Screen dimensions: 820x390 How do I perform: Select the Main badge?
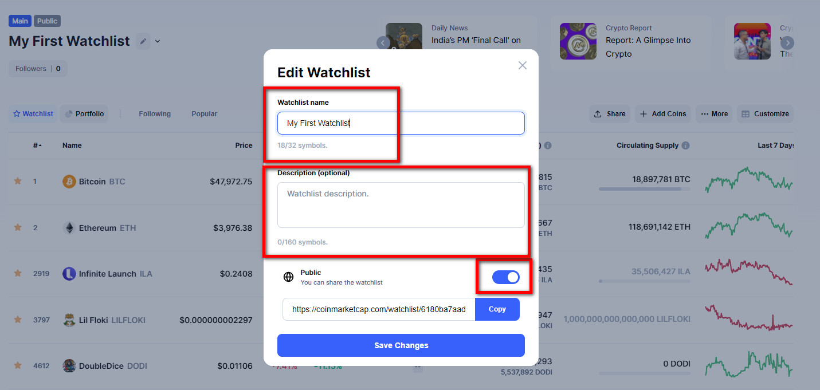20,21
